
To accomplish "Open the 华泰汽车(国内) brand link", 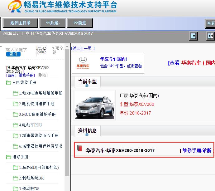I will click(114, 59).
